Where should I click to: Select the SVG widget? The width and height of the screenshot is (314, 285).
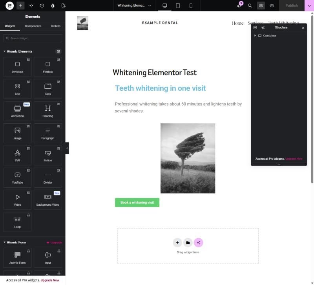[17, 155]
